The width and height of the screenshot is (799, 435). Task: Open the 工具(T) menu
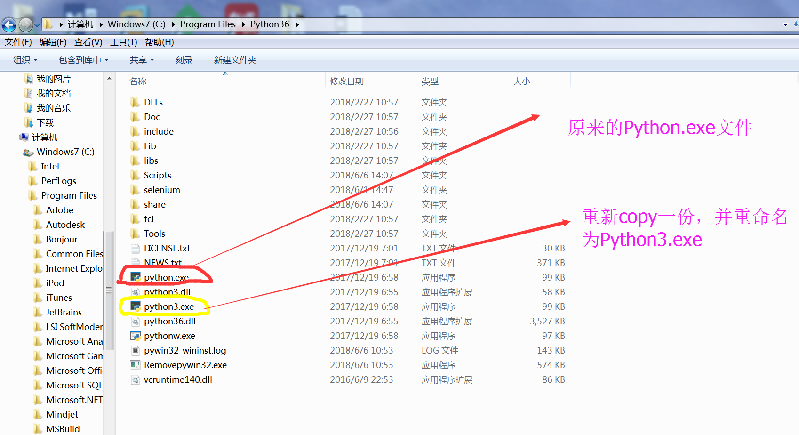[x=124, y=42]
